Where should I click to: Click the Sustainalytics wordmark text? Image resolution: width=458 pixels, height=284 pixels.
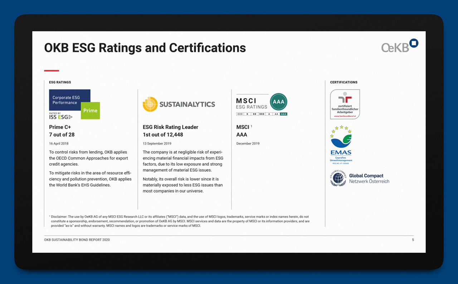pos(187,105)
